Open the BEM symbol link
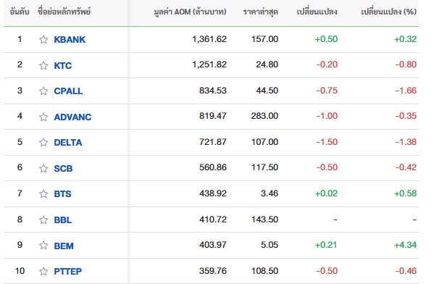Viewport: 434px width, 284px height. point(64,246)
